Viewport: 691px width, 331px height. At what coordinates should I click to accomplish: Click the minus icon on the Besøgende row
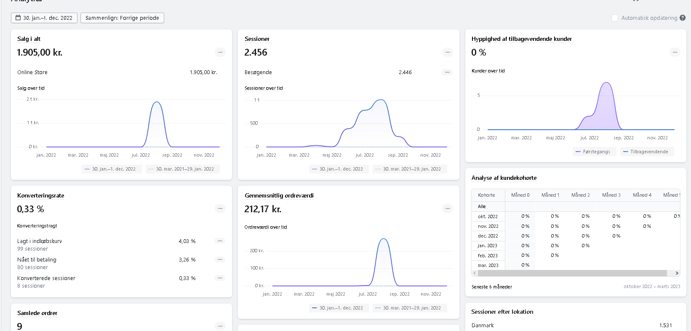[447, 72]
